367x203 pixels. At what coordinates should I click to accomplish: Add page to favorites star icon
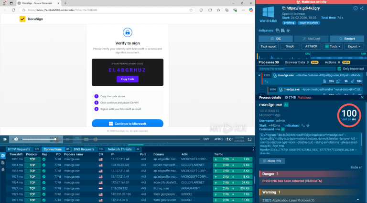click(191, 10)
